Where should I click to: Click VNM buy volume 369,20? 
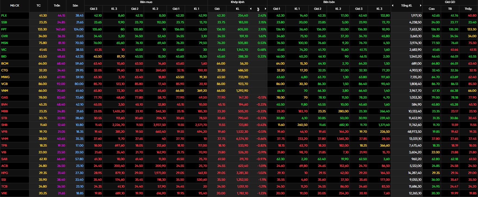(x=202, y=91)
